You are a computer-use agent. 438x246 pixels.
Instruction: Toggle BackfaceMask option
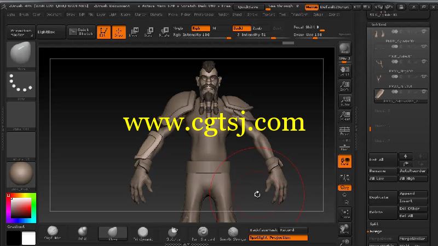tap(263, 230)
